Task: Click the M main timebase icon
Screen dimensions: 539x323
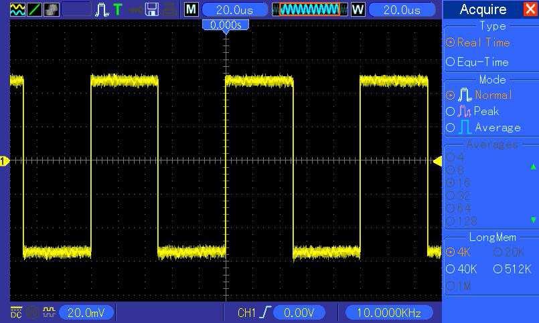Action: (191, 9)
